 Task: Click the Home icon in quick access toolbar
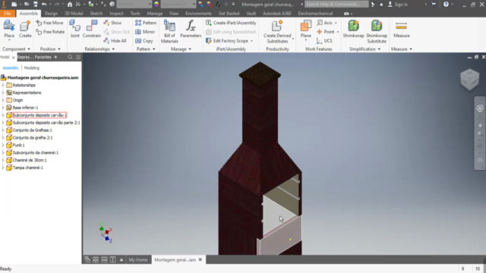click(x=70, y=5)
